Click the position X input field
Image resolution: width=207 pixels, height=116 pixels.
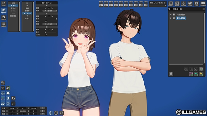[x=12, y=108]
